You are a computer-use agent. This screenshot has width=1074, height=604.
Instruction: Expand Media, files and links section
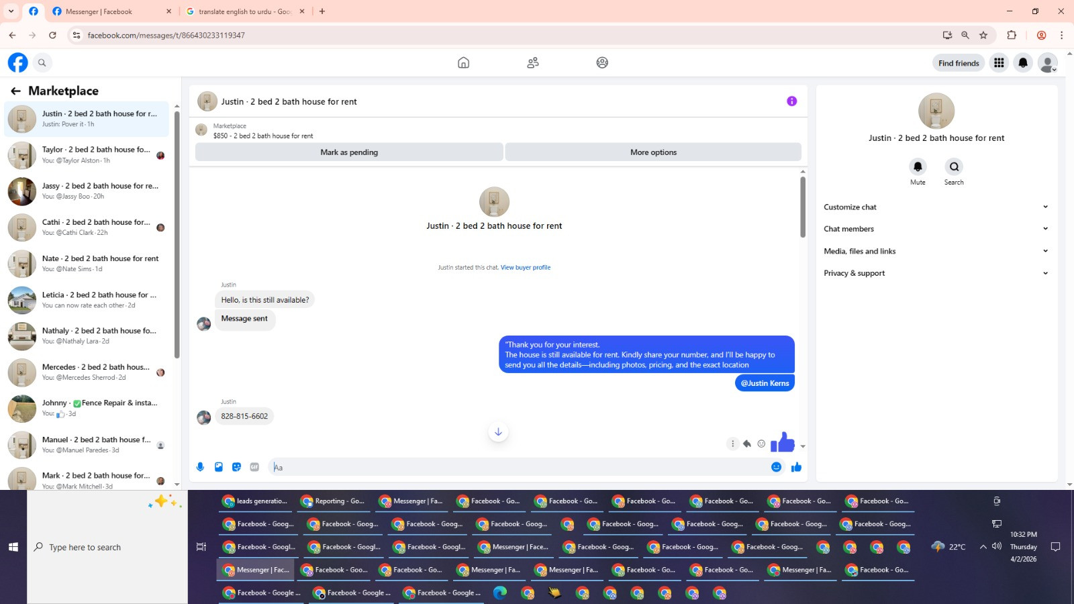point(936,251)
